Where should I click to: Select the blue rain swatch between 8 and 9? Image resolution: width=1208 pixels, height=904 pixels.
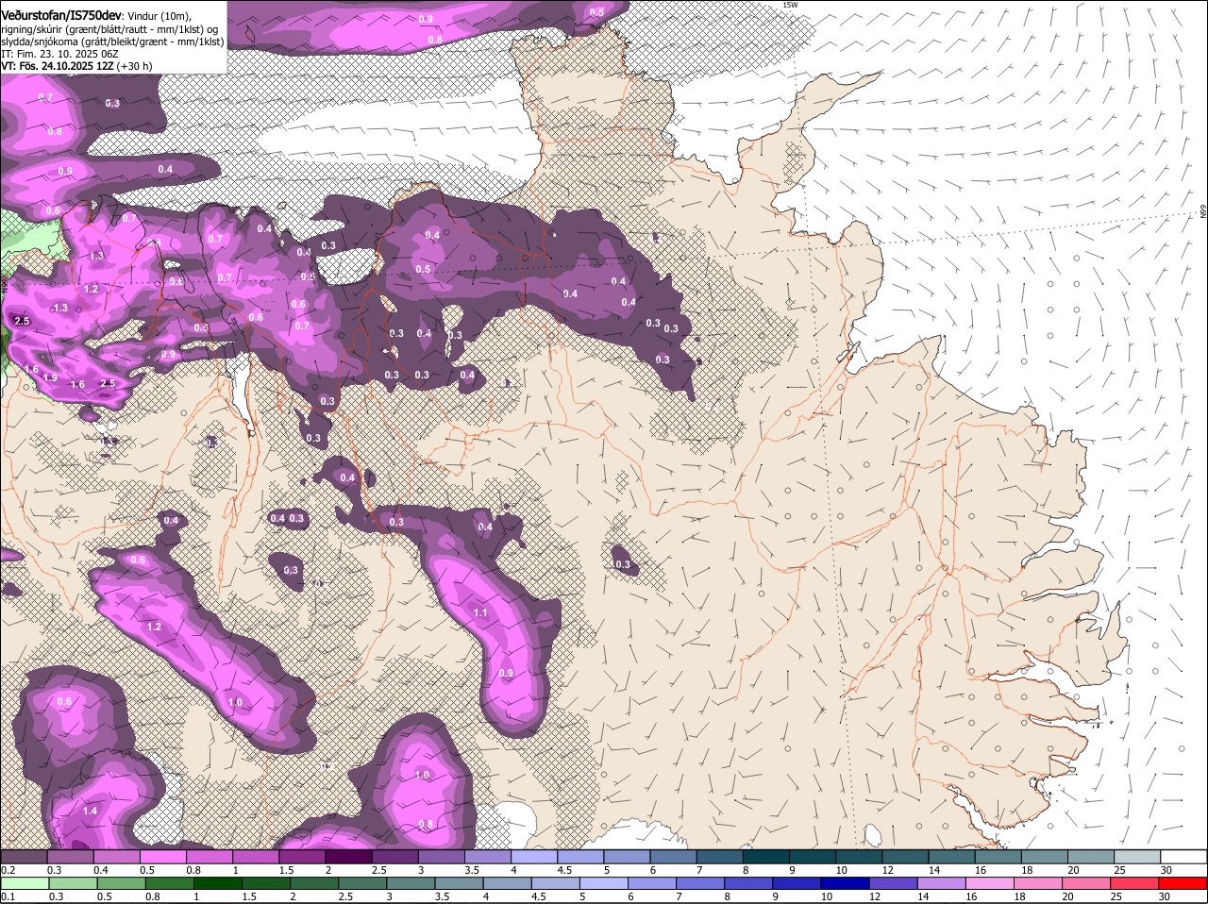pos(750,883)
